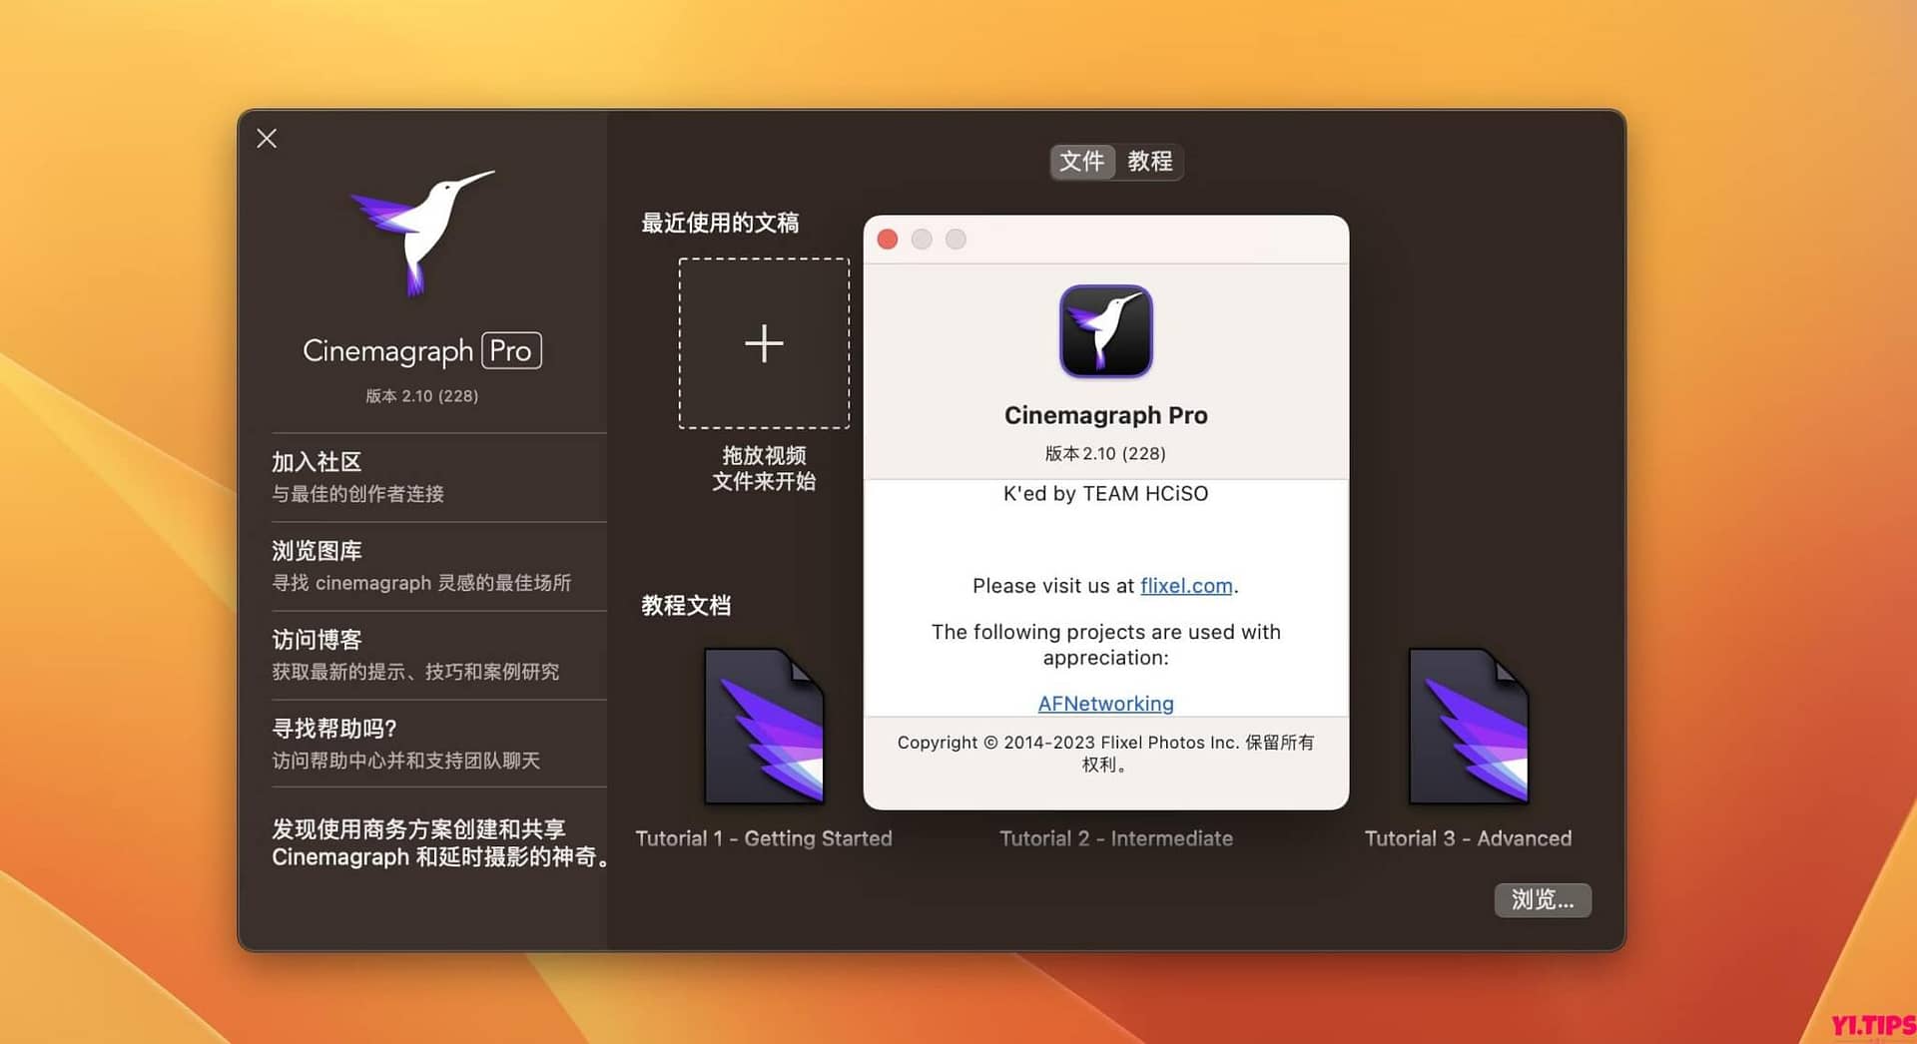Close the About dialog with red button
Screen dimensions: 1917x1044
click(x=887, y=239)
